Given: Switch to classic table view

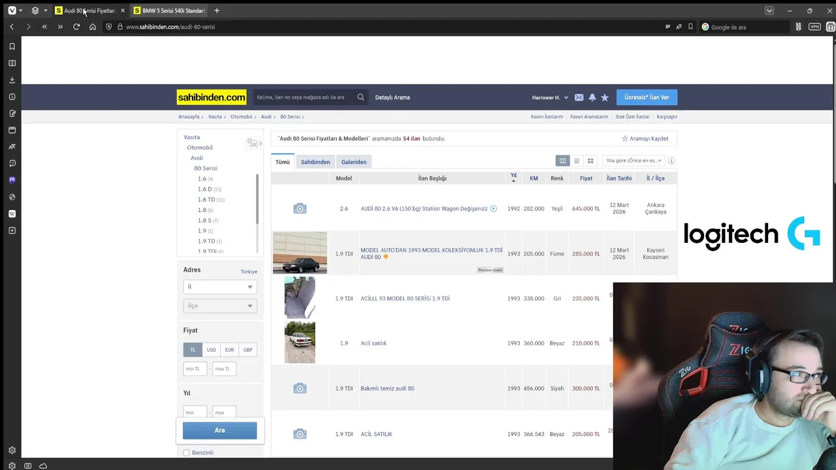Looking at the screenshot, I should [562, 161].
